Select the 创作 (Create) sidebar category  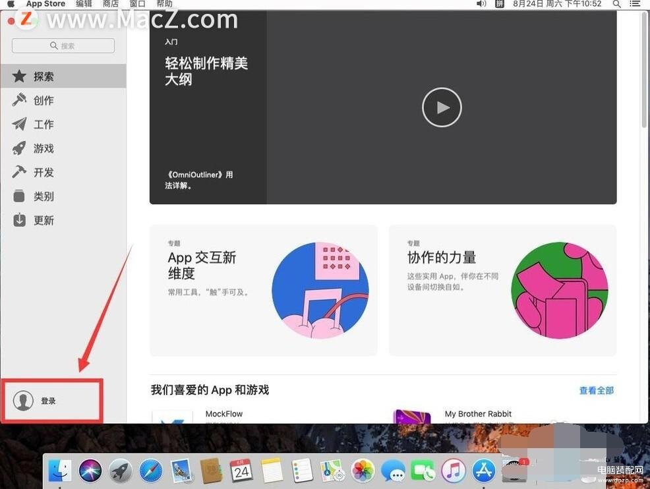tap(44, 100)
